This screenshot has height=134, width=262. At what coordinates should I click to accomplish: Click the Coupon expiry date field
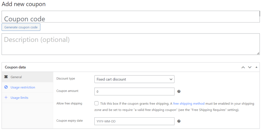134,121
